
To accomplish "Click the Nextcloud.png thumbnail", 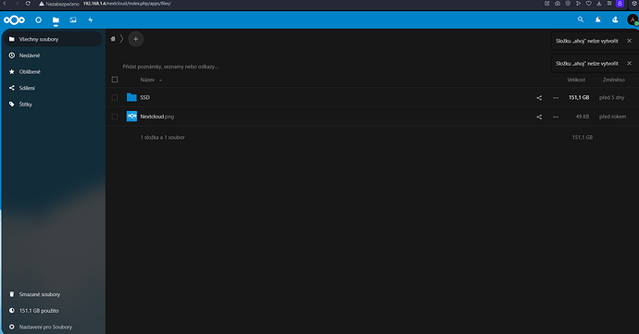I will [x=132, y=117].
